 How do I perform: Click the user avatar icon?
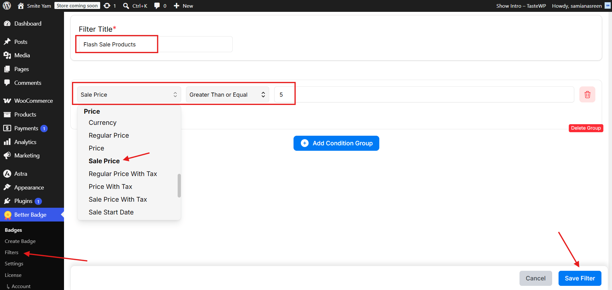tap(607, 5)
